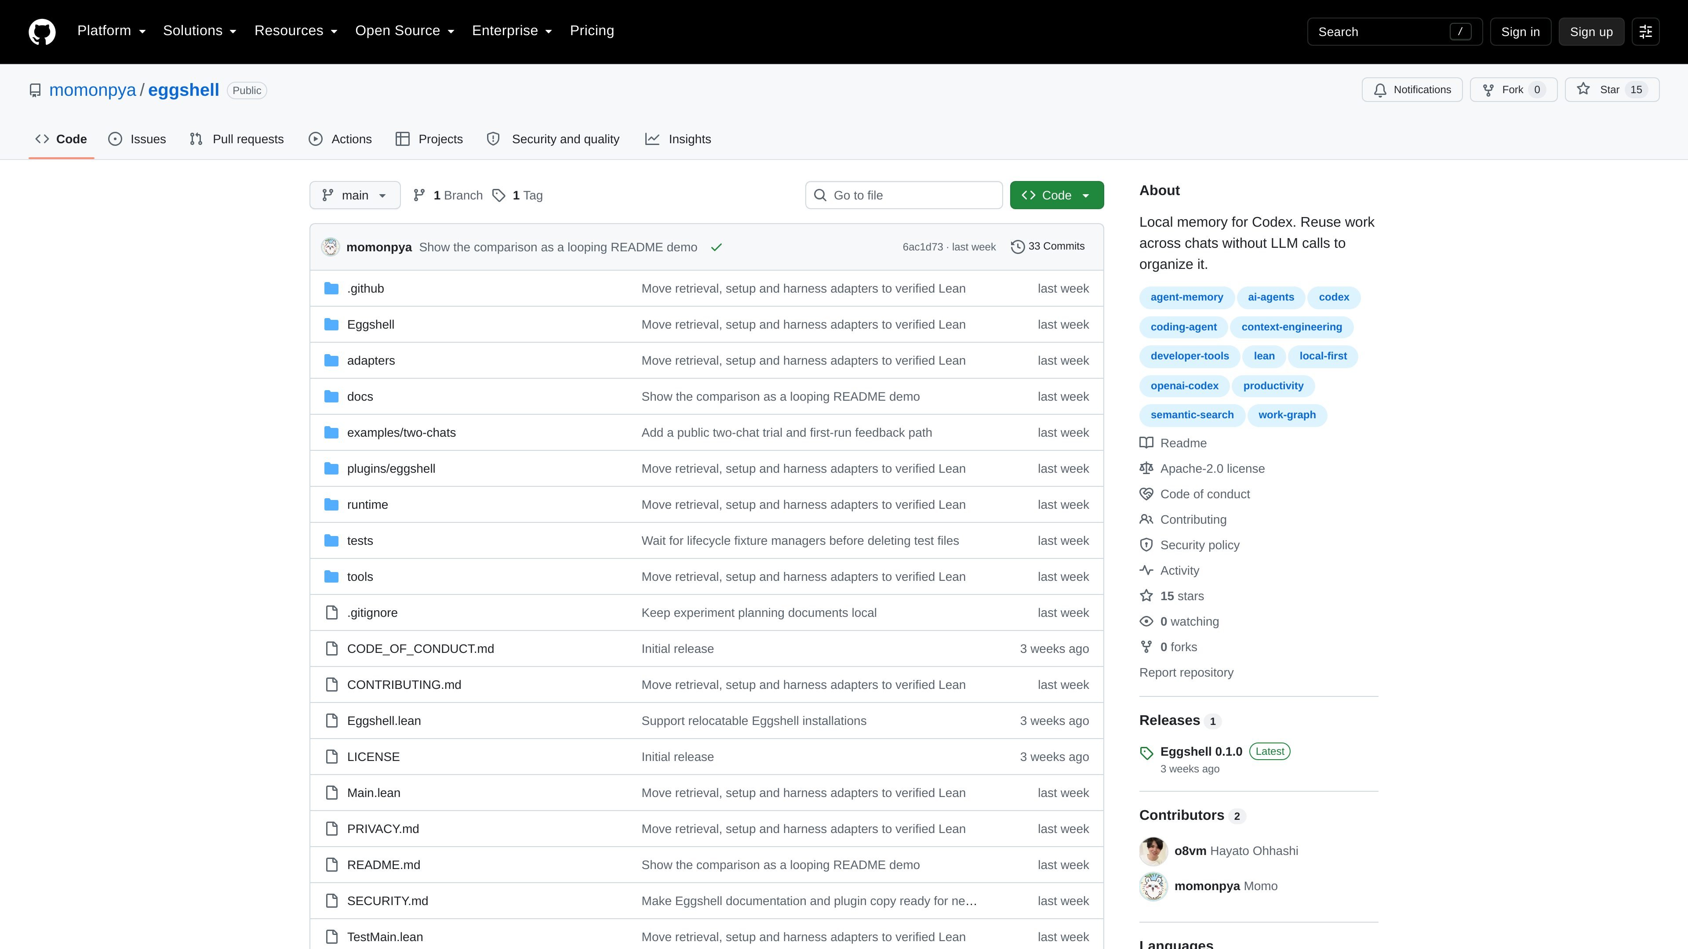Screen dimensions: 1688x949
Task: Click Code of conduct heart icon
Action: 1146,494
